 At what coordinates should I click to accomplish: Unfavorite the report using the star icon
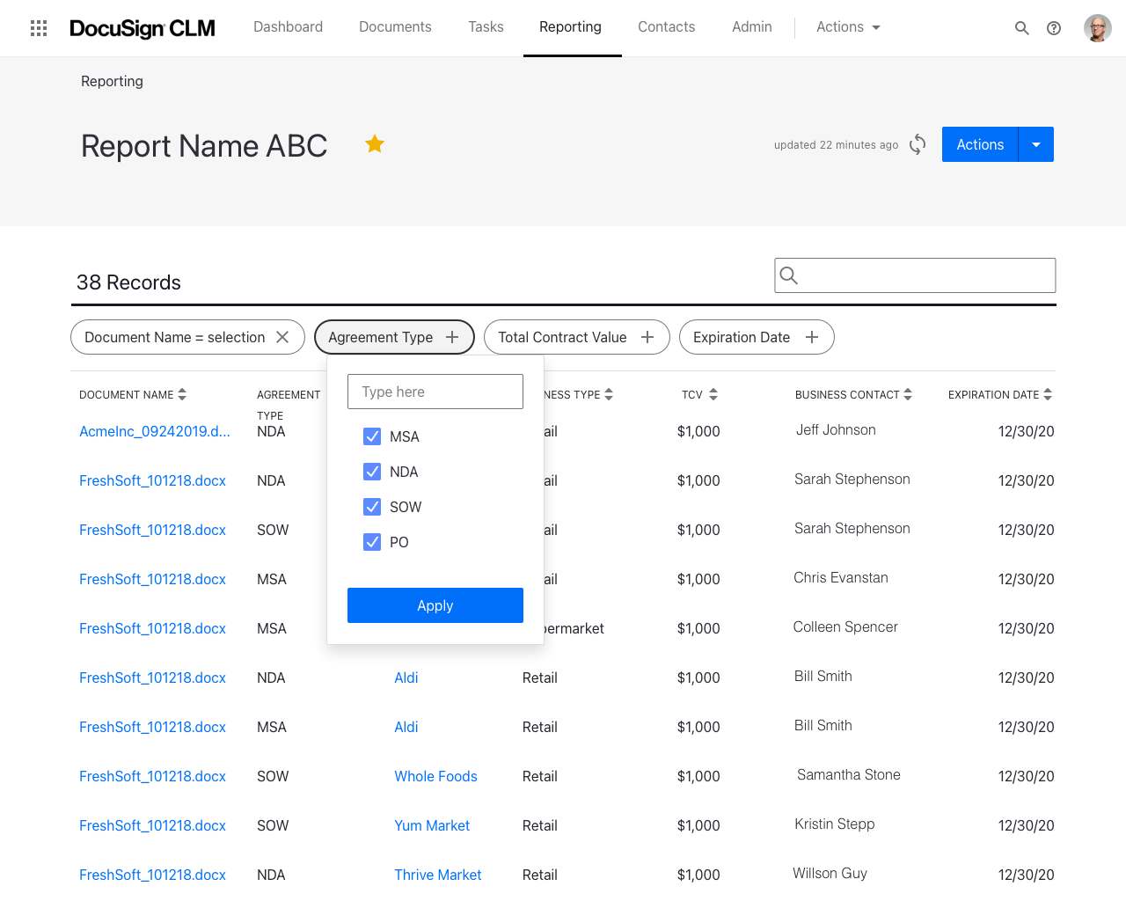(x=375, y=143)
